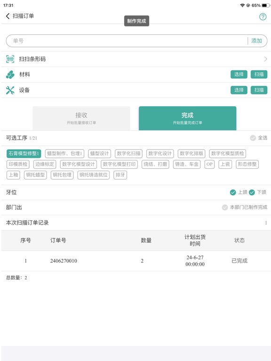271x361 pixels.
Task: Tap order number 2406270010
Action: pos(64,261)
